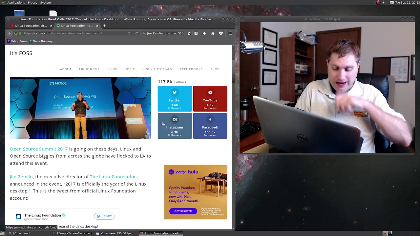Screen dimensions: 420x236
Task: Open the blank file icon on the desktop
Action: [53, 13]
